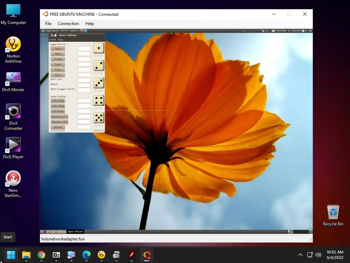Open the Game menu in Open Yahtzee
The image size is (350, 263).
(53, 40)
